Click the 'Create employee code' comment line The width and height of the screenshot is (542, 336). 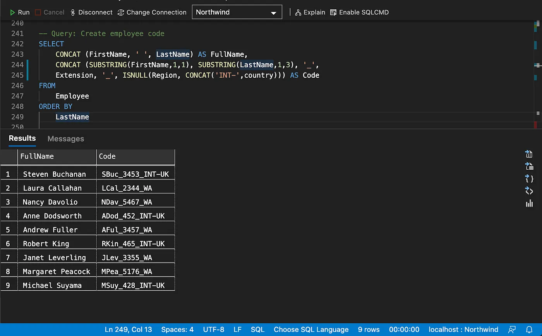[102, 34]
